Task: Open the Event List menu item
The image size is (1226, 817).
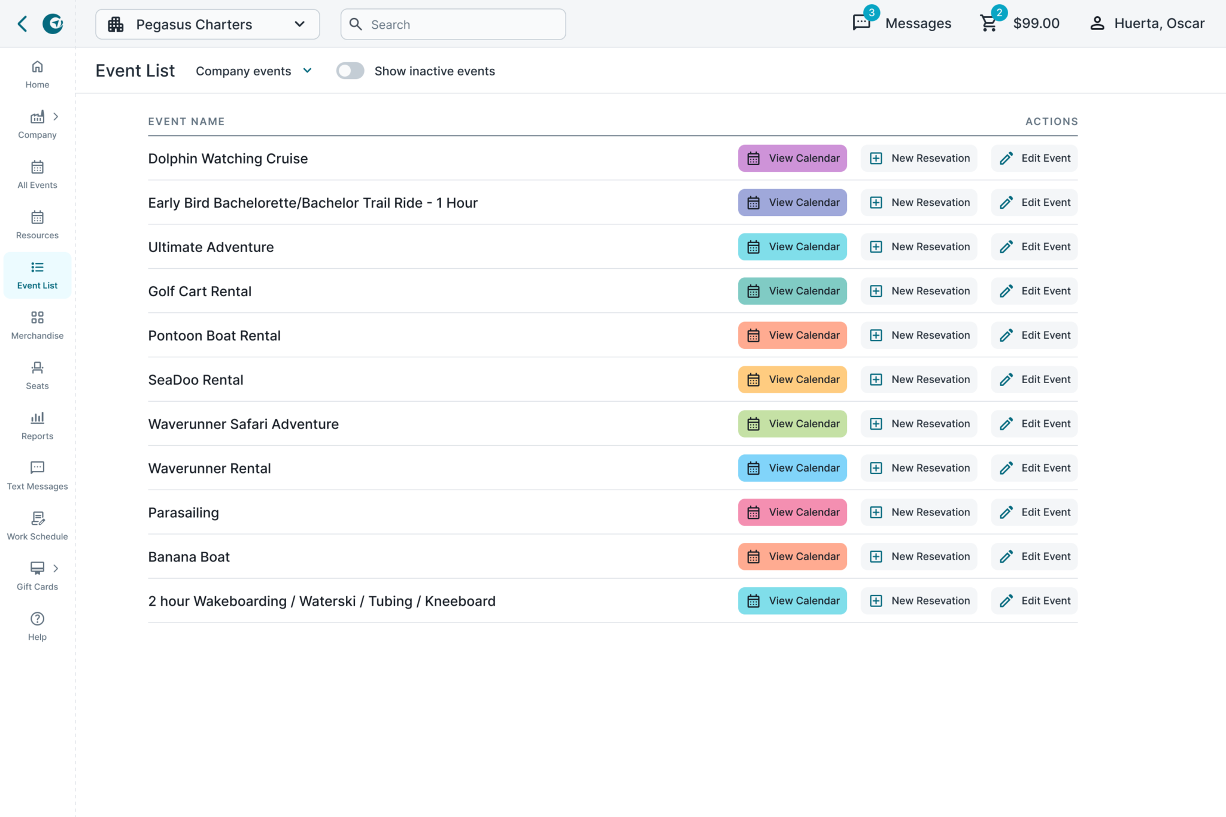Action: (37, 274)
